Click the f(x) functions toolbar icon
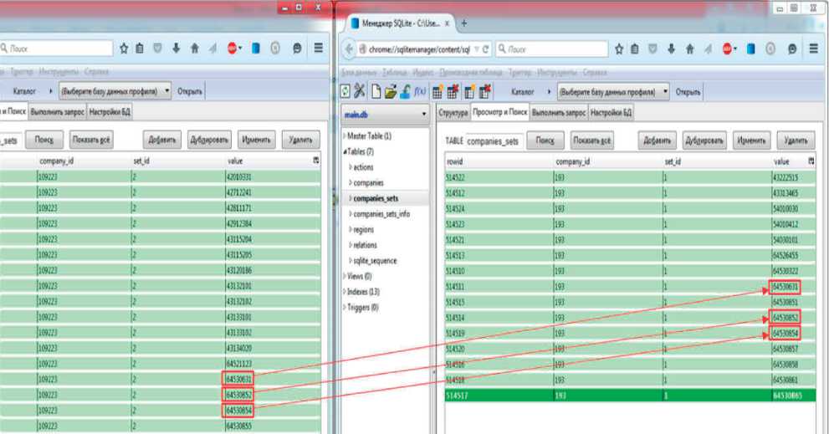Screen dimensions: 829x434 (420, 91)
